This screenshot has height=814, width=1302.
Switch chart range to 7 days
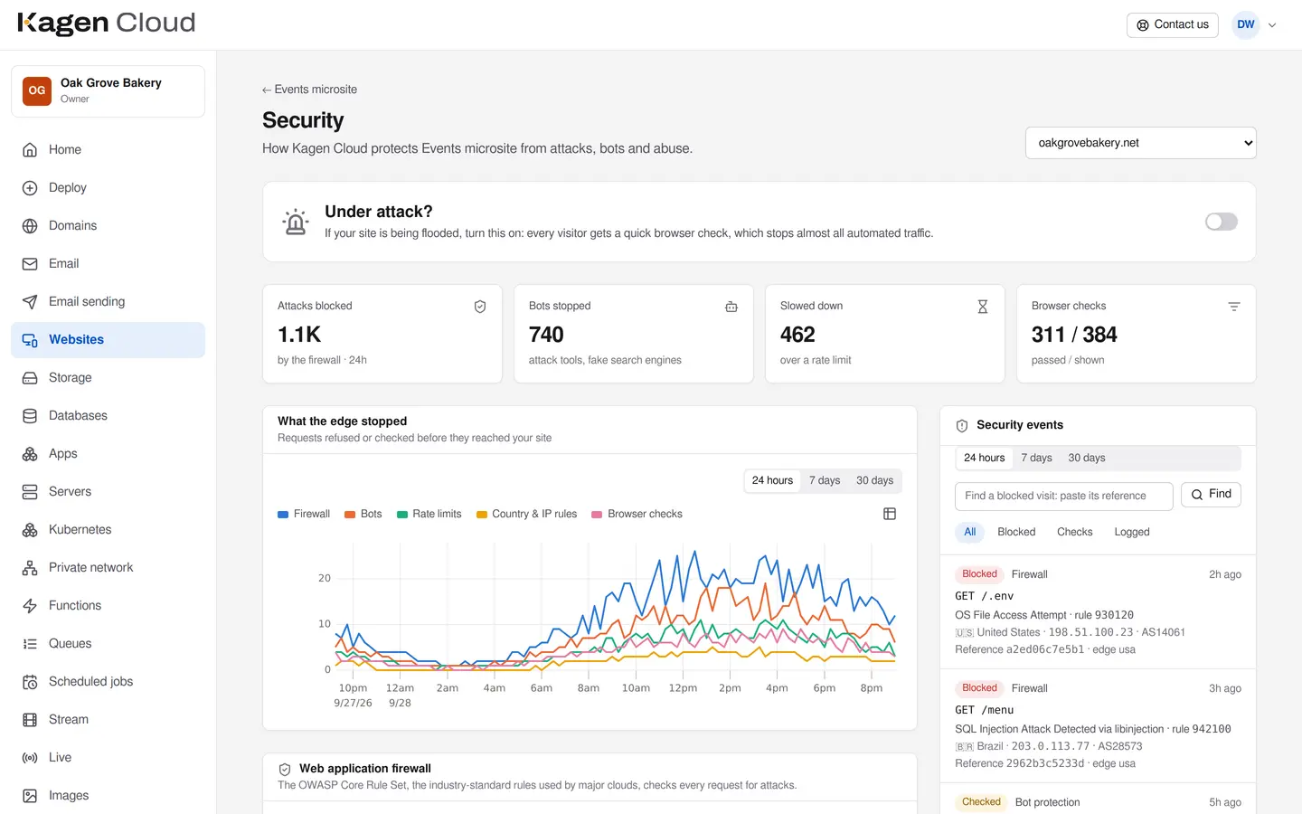click(825, 480)
